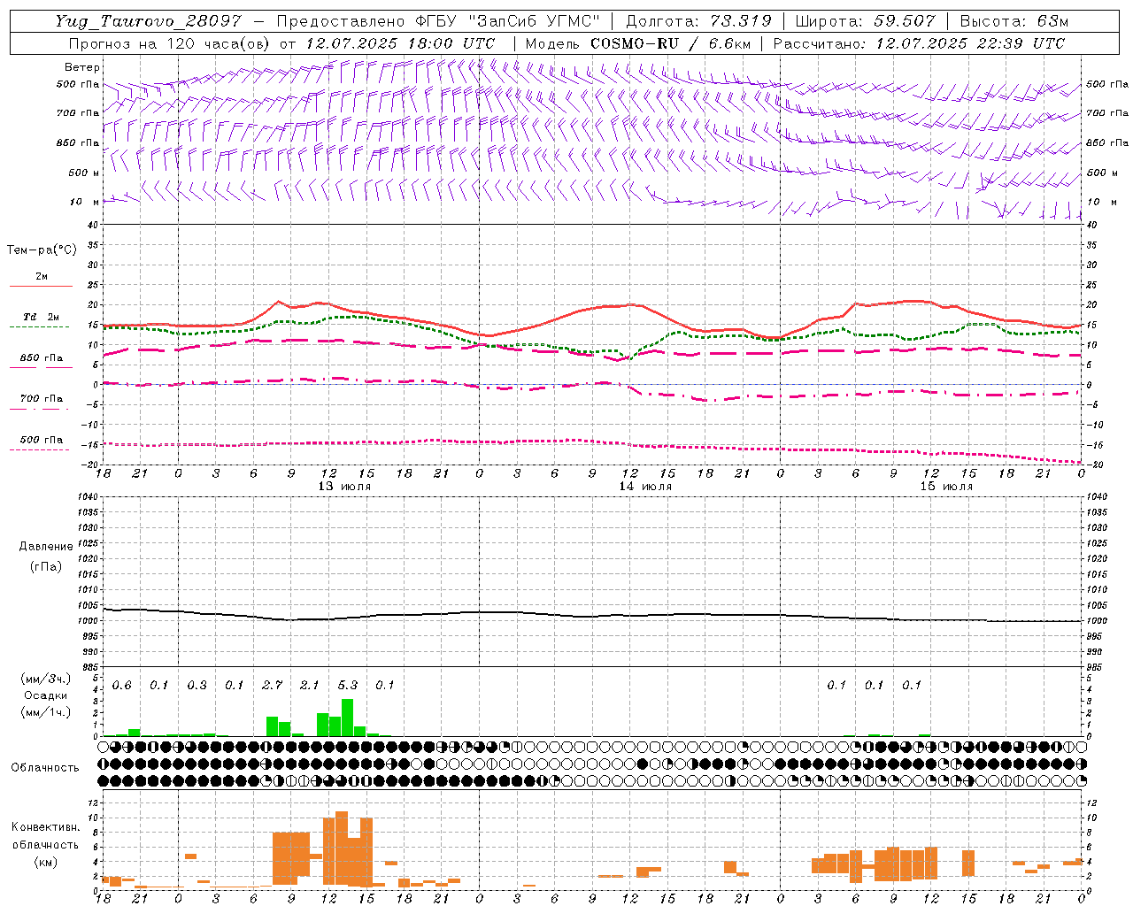Click the longitude value Долгота: 73.319

(x=698, y=21)
